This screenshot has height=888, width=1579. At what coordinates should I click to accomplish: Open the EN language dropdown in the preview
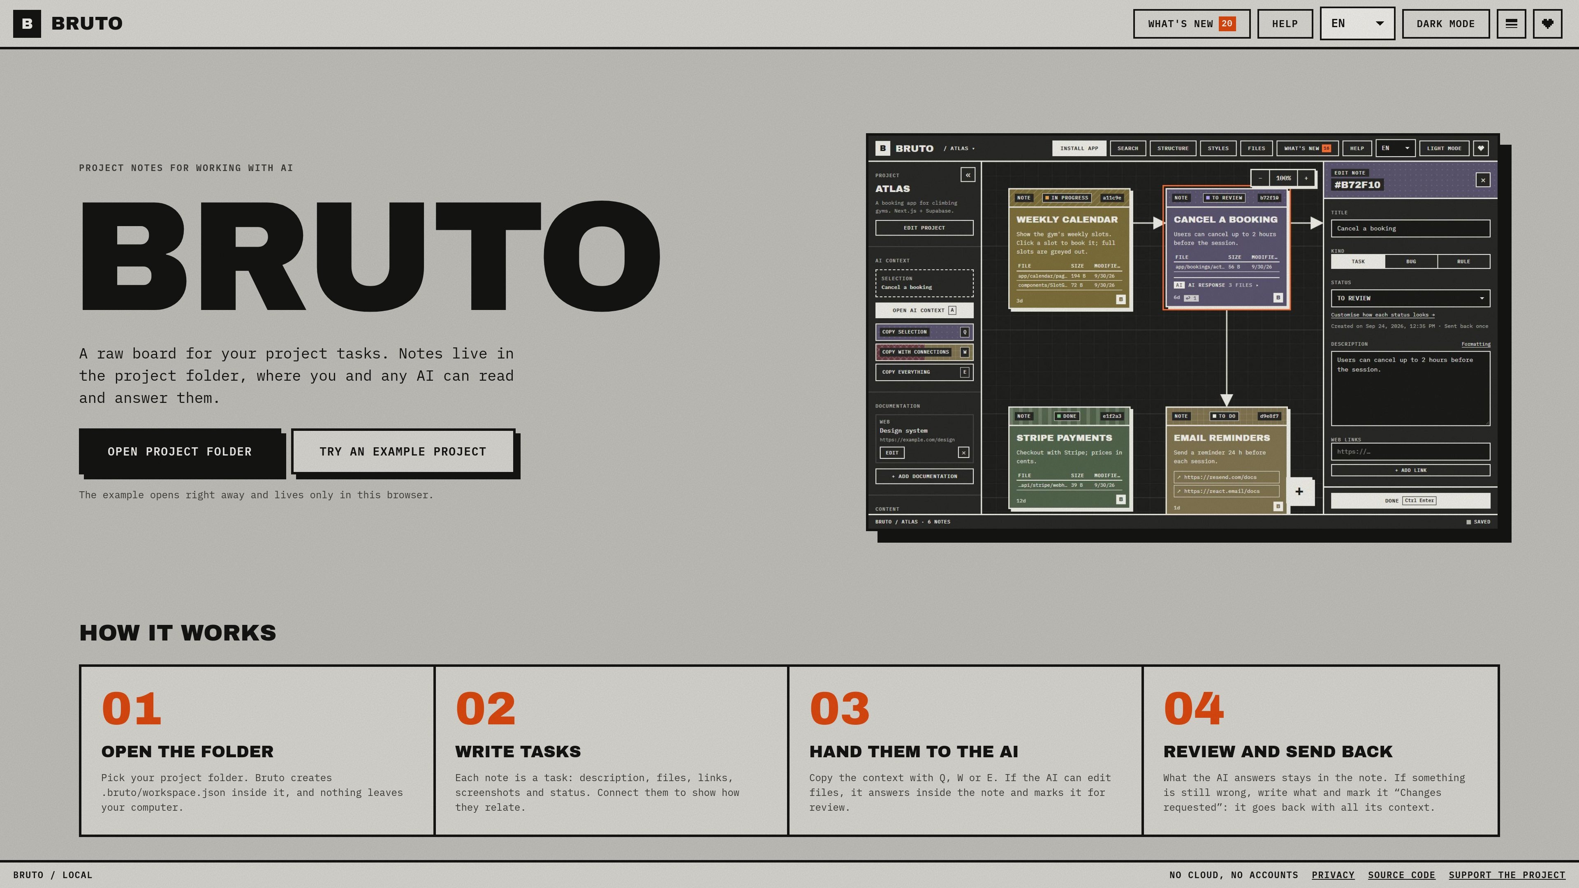(1395, 148)
